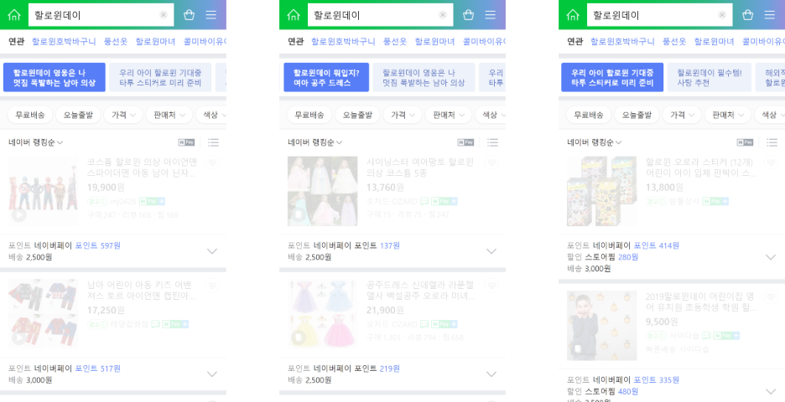Expand the row with 스토어찜 280원 discount
The width and height of the screenshot is (785, 402).
[672, 257]
